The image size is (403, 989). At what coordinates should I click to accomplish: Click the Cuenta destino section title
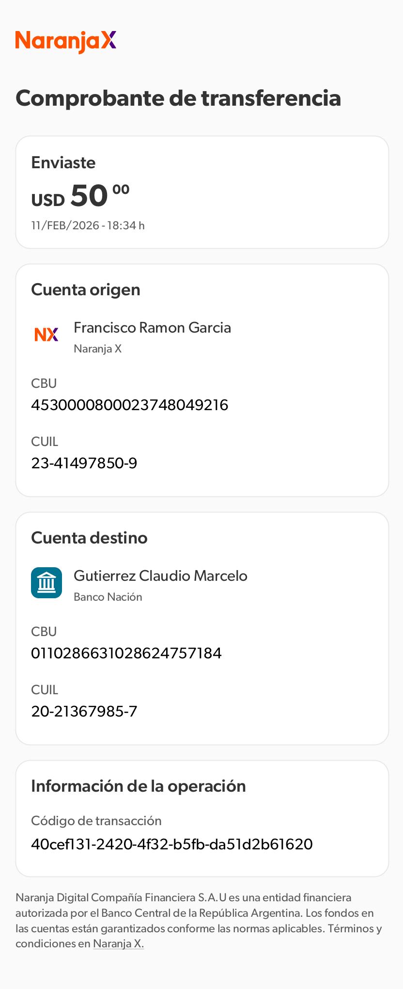tap(89, 538)
